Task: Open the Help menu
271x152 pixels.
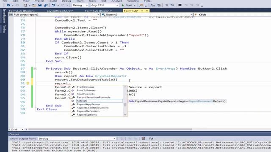Action: tap(147, 1)
